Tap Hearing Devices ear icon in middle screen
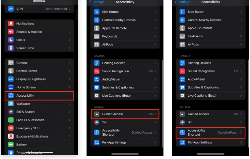Image resolution: width=250 pixels, height=159 pixels. [x=96, y=63]
